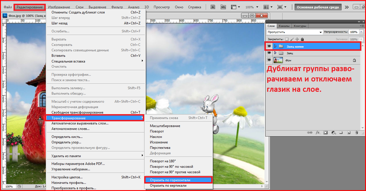
Task: Switch to the Контуры tab
Action: tap(300, 26)
